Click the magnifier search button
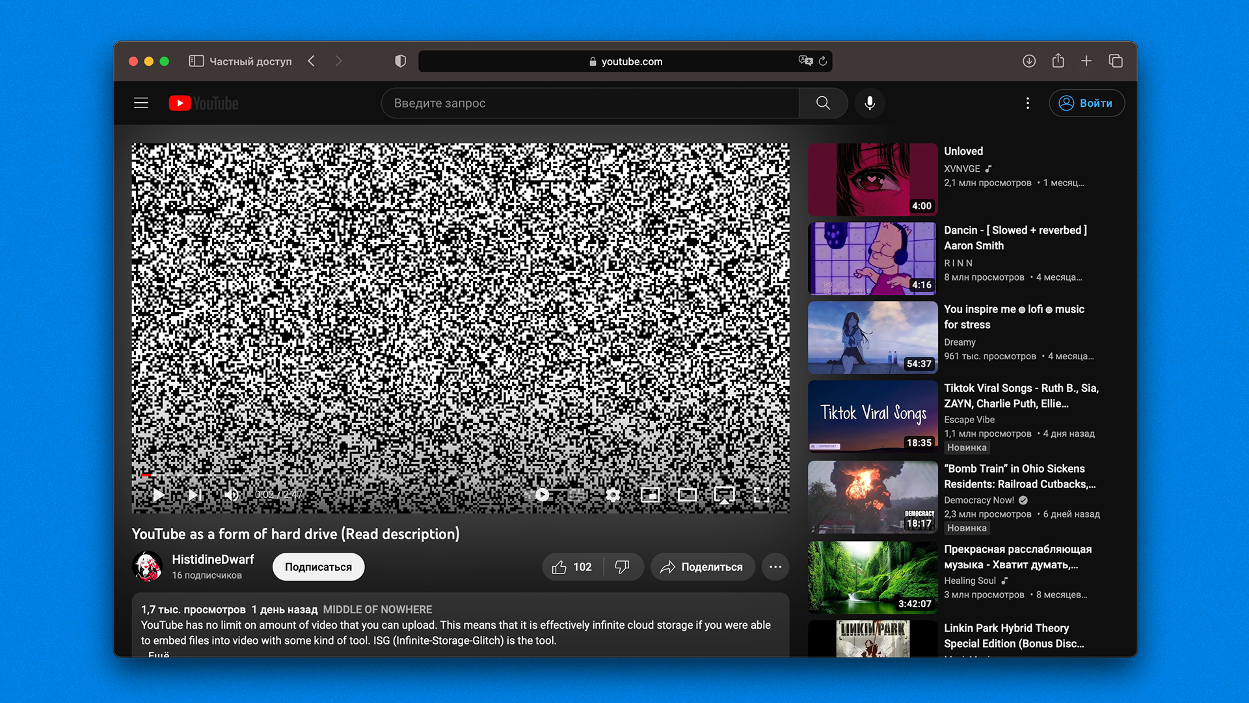Image resolution: width=1249 pixels, height=703 pixels. pyautogui.click(x=823, y=103)
